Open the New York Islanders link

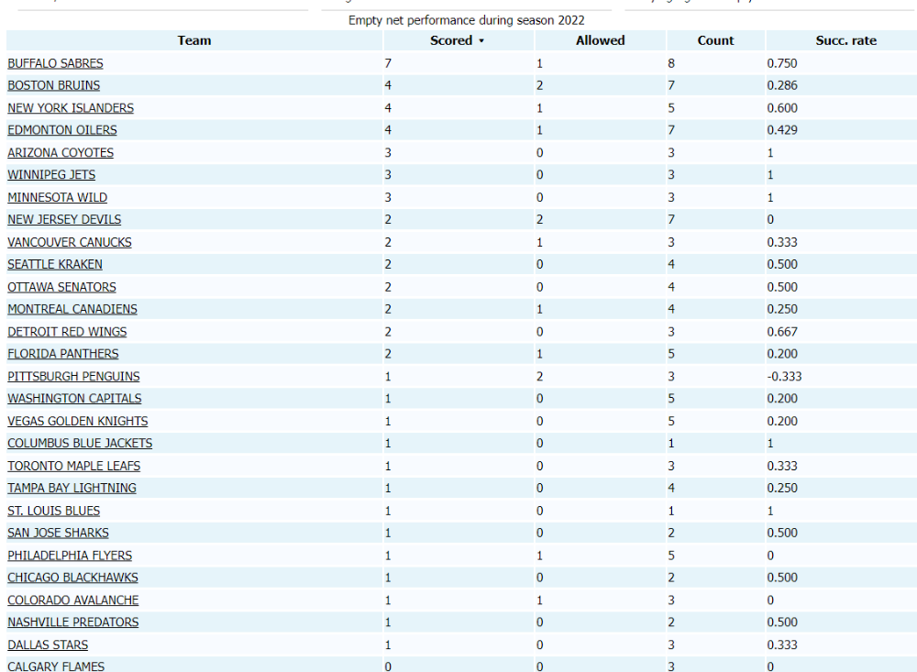(x=71, y=108)
